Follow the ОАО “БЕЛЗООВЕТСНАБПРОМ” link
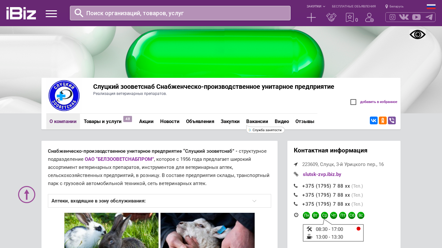442x248 pixels. click(x=119, y=159)
